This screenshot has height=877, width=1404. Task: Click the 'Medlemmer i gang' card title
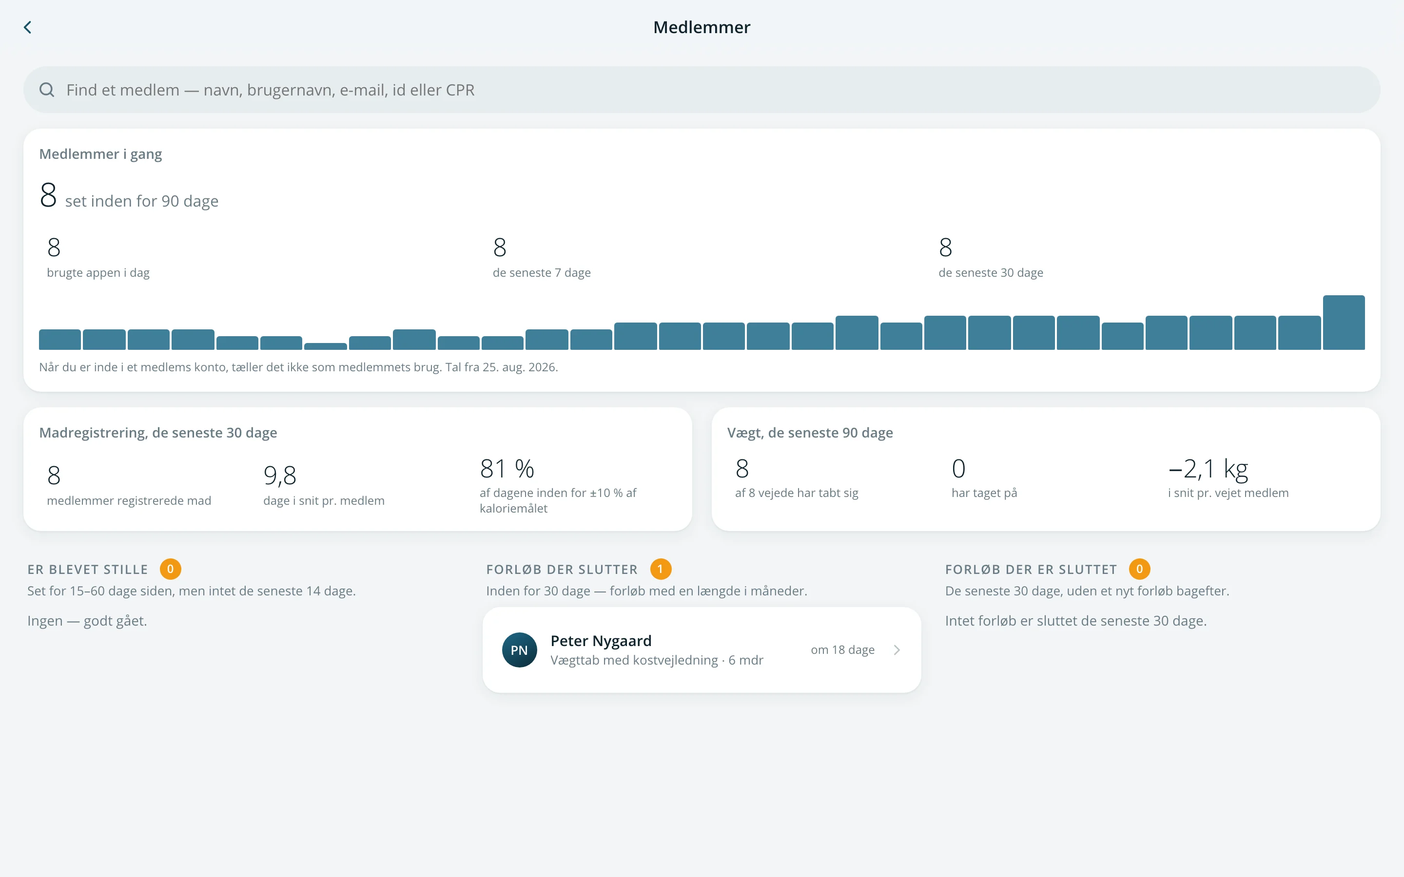(x=100, y=153)
